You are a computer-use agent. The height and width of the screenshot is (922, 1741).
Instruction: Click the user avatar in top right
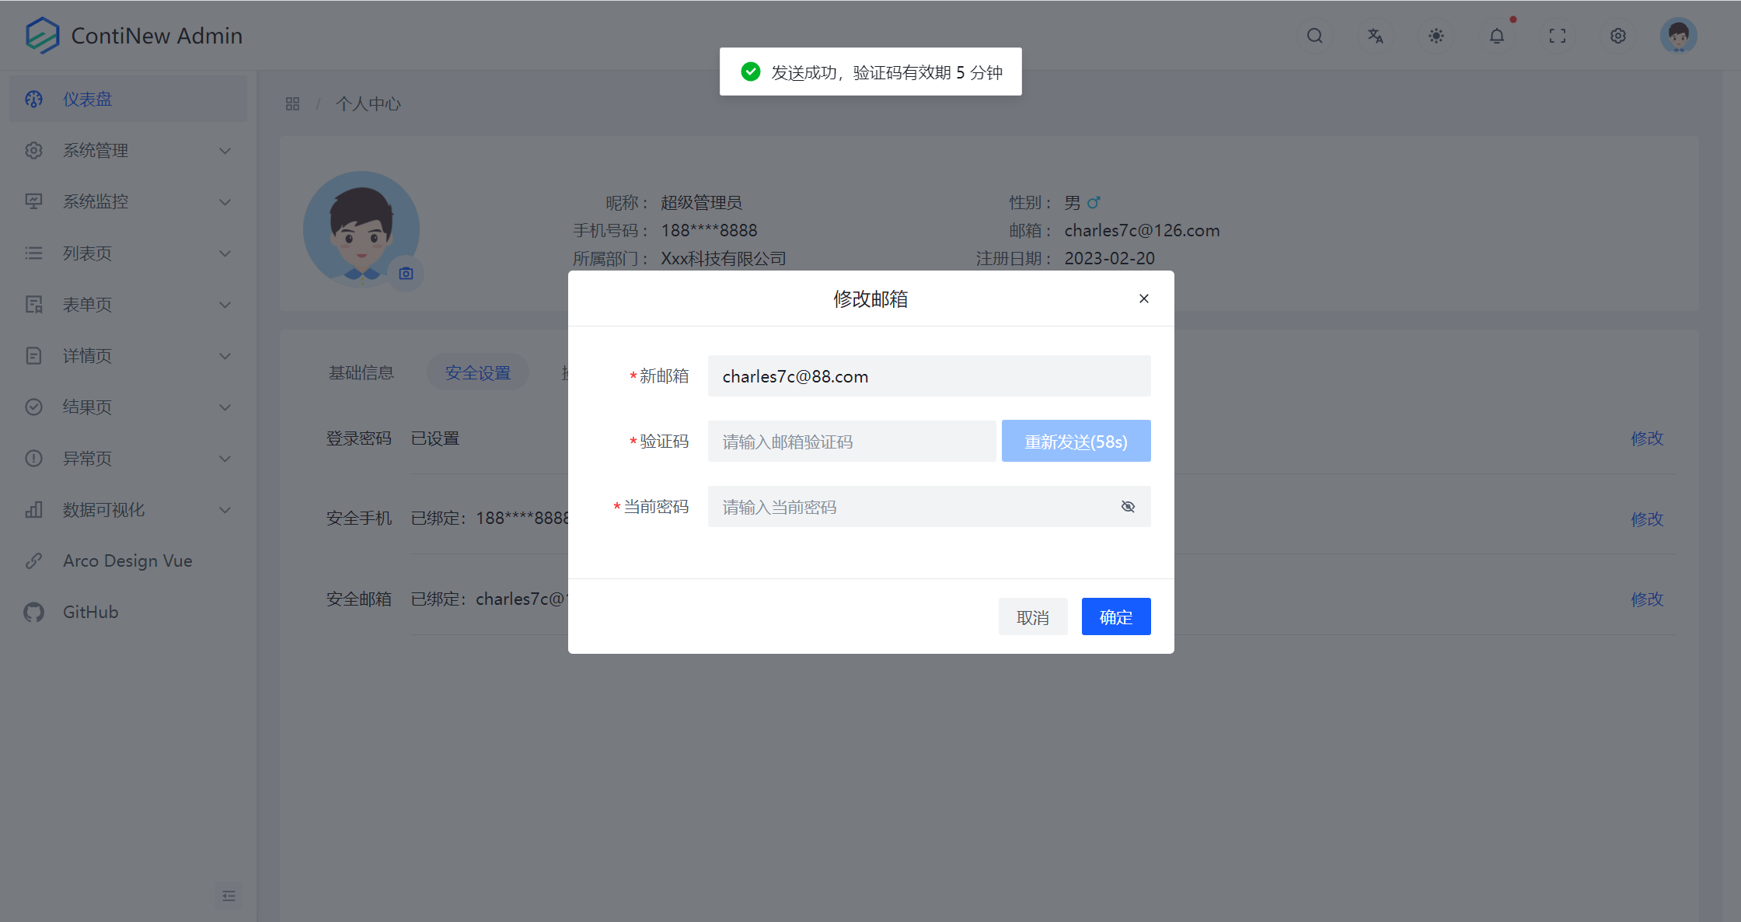coord(1678,36)
